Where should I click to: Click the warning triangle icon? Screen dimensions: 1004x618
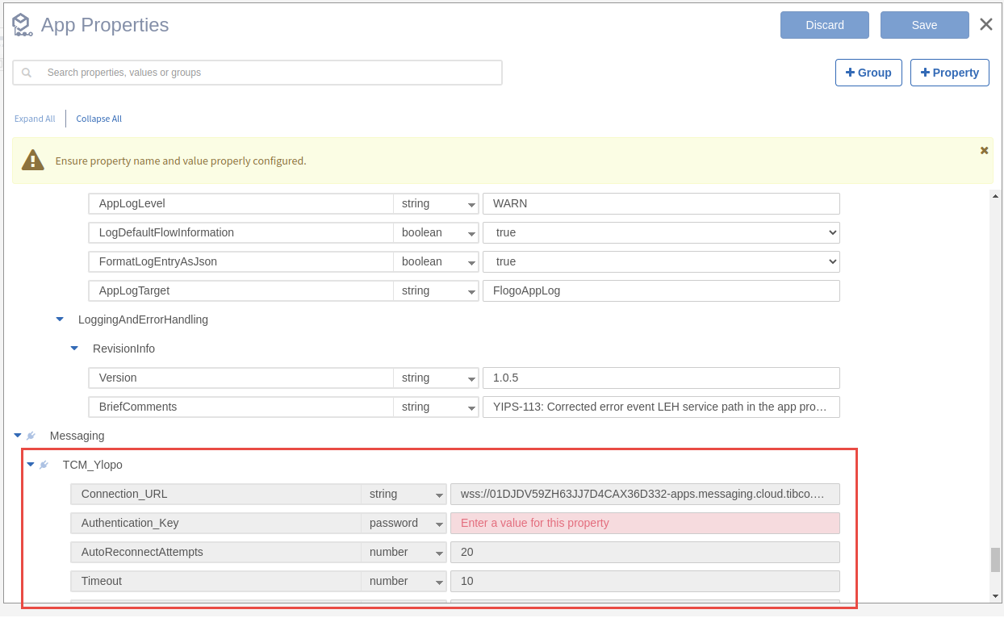click(32, 160)
